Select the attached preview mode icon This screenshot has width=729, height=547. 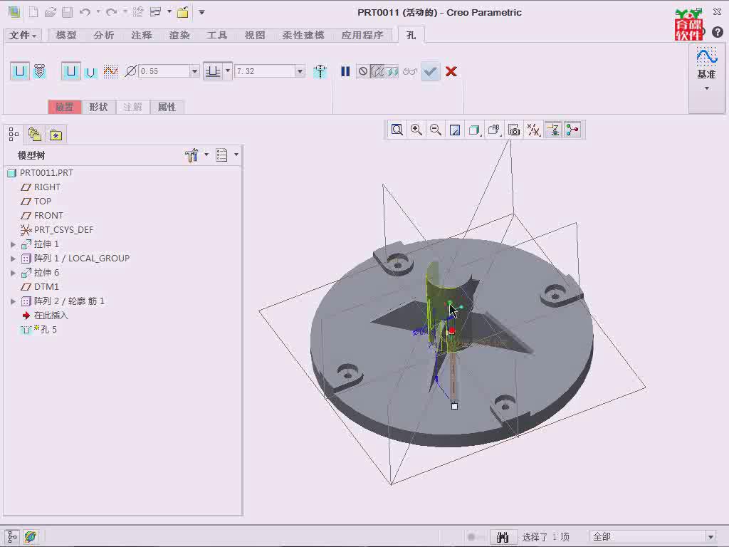[x=392, y=71]
